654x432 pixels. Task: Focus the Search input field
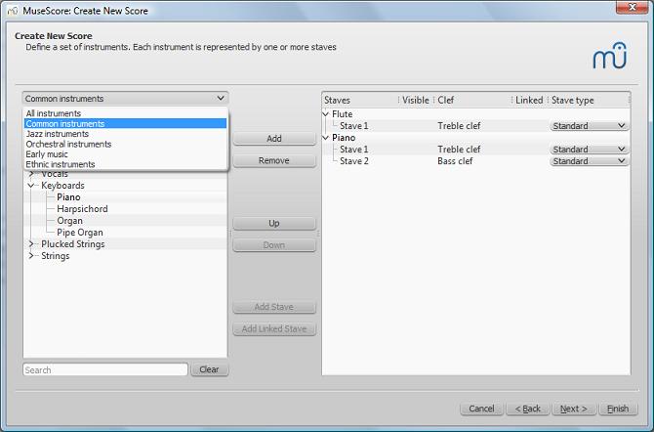point(105,369)
